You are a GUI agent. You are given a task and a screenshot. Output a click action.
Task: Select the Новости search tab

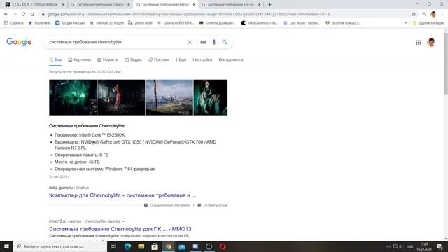pos(108,59)
